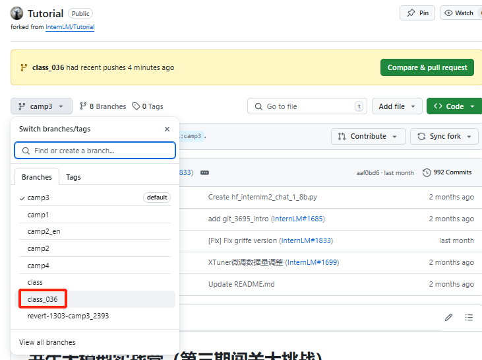482x360 pixels.
Task: Select the camp3 default branch
Action: (95, 198)
